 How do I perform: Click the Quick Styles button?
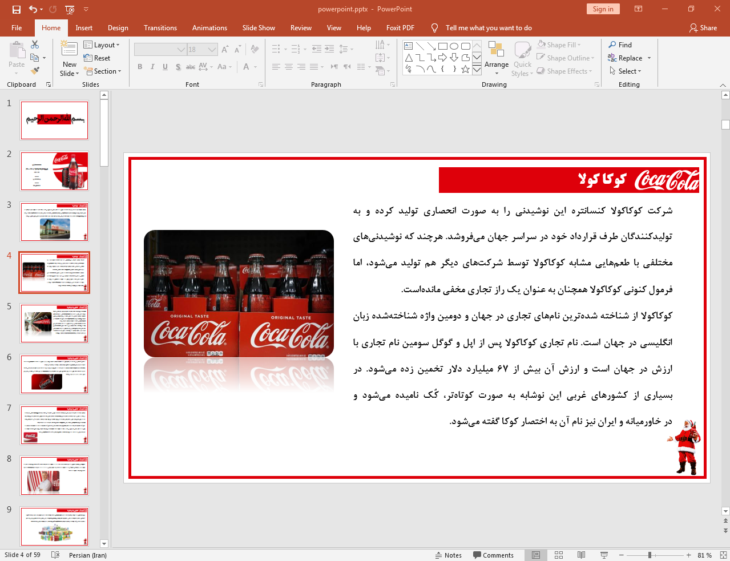click(x=522, y=58)
